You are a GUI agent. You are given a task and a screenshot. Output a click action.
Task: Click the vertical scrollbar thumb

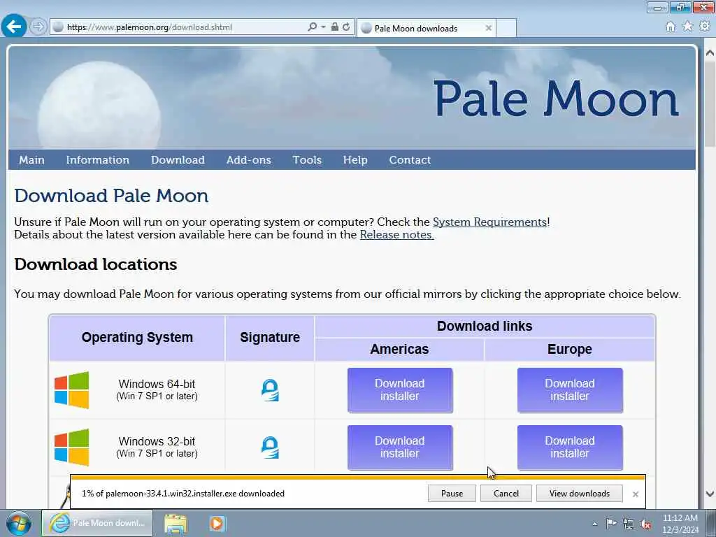(x=710, y=104)
